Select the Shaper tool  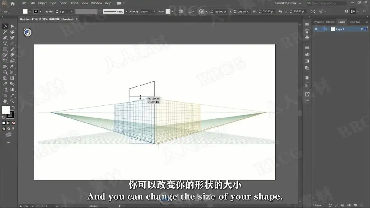pos(5,55)
